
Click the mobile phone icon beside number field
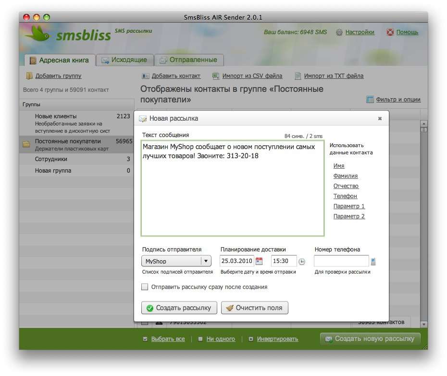pyautogui.click(x=373, y=261)
